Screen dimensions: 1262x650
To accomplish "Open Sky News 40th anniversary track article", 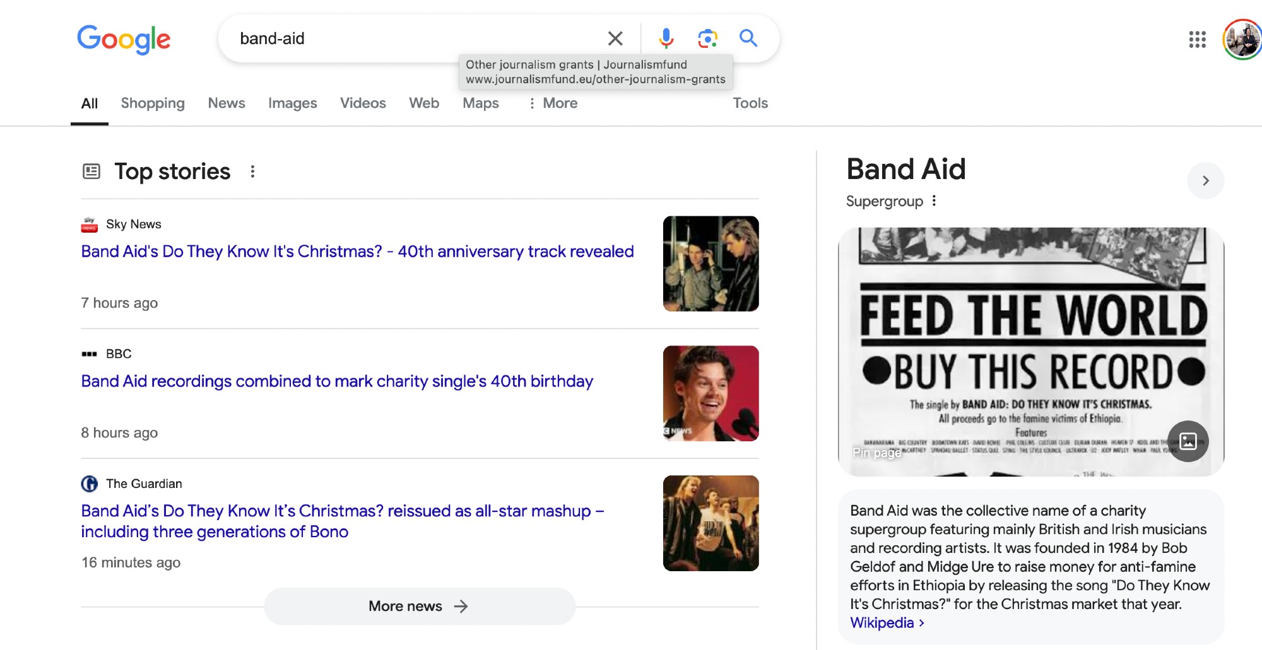I will [357, 252].
